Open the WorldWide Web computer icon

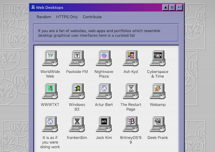[50, 58]
